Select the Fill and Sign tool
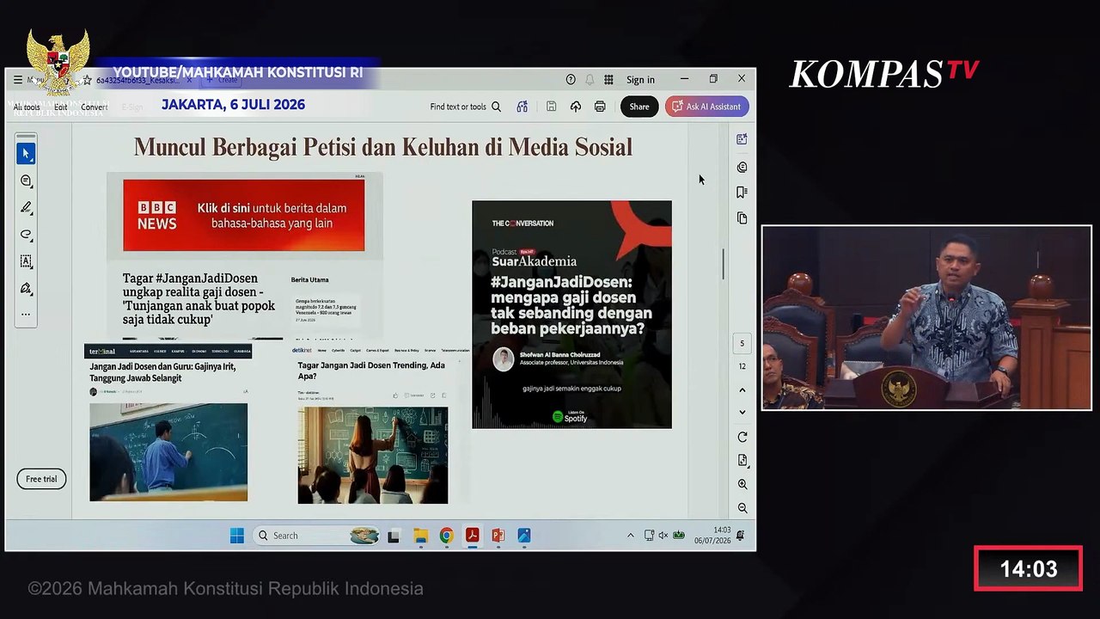Viewport: 1100px width, 619px height. 26,288
